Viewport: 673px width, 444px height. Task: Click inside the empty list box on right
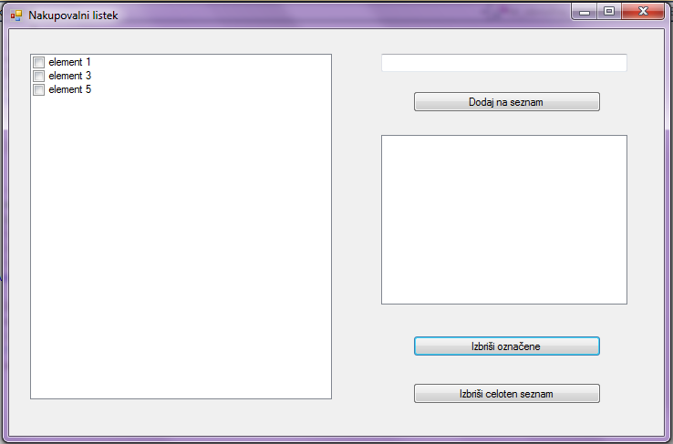click(504, 220)
